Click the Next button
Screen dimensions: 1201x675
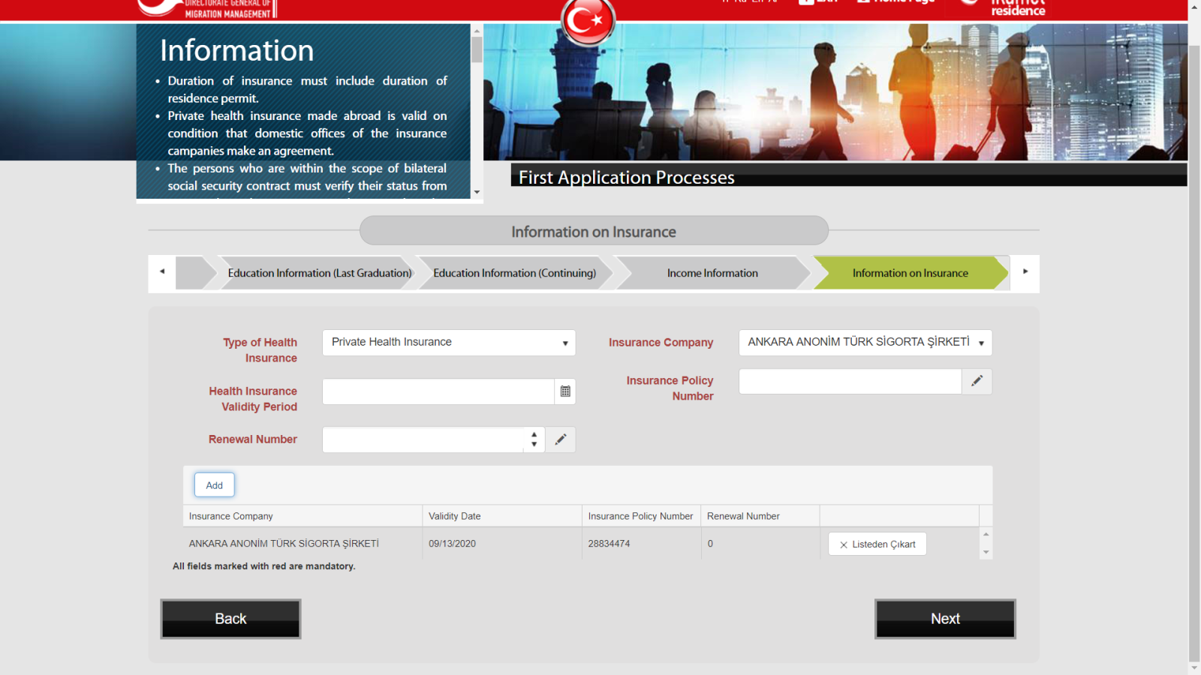pyautogui.click(x=944, y=619)
